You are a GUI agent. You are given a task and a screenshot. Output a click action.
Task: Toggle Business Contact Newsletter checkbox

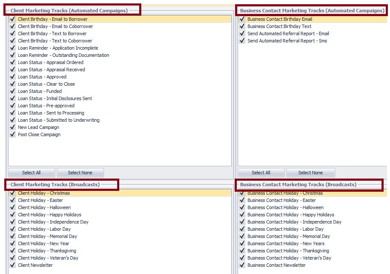coord(242,265)
